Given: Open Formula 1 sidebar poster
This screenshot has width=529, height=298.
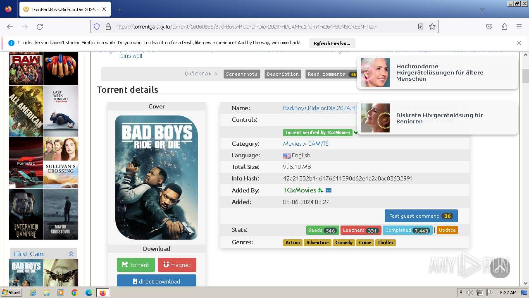Looking at the screenshot, I should [26, 163].
